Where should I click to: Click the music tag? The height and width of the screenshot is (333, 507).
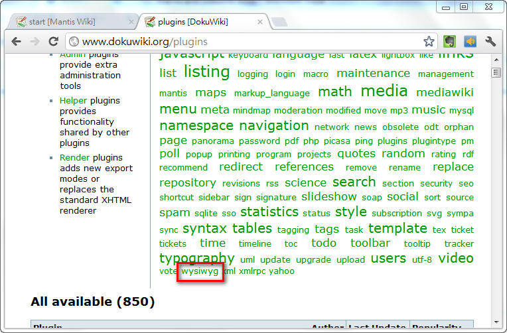[429, 110]
